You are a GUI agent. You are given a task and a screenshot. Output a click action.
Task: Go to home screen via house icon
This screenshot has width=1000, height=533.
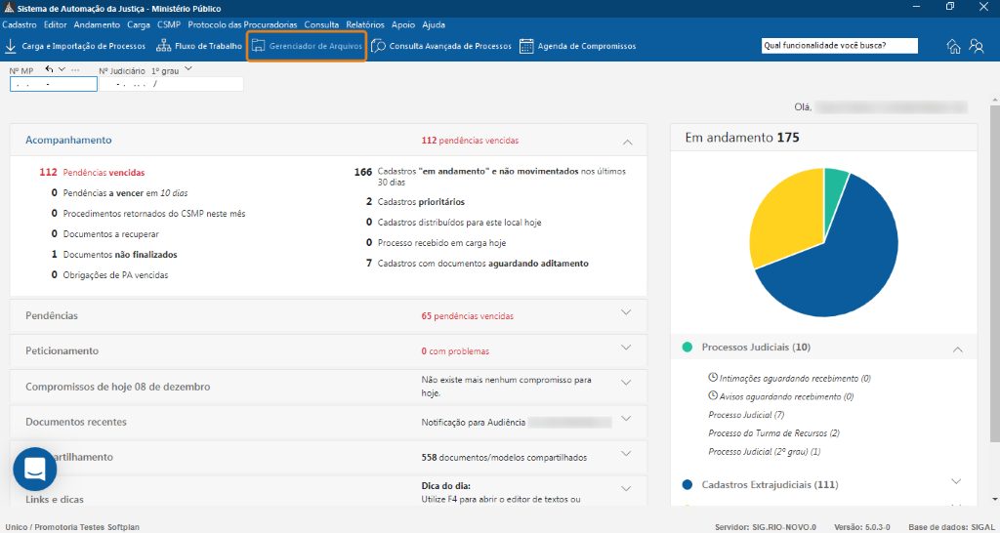pyautogui.click(x=953, y=46)
